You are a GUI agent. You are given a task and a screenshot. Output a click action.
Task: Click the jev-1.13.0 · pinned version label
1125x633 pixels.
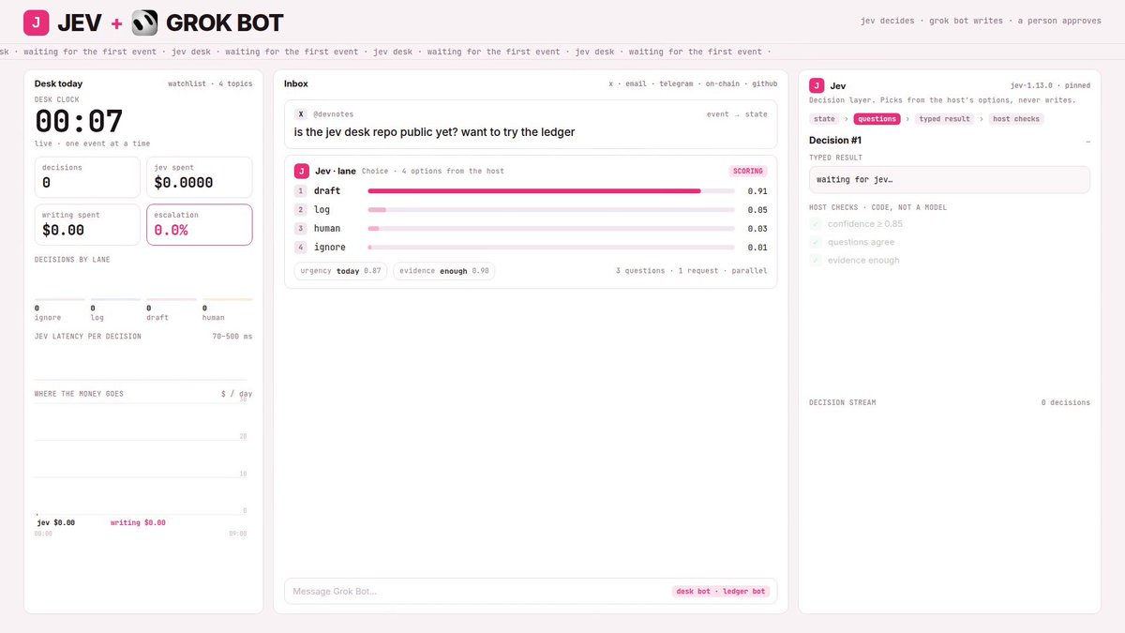[1050, 85]
